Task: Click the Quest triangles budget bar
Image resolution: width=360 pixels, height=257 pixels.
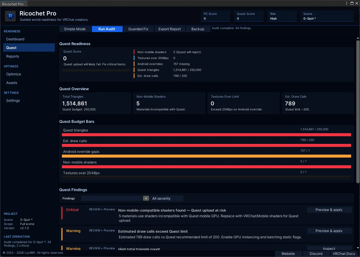Action: click(x=207, y=135)
